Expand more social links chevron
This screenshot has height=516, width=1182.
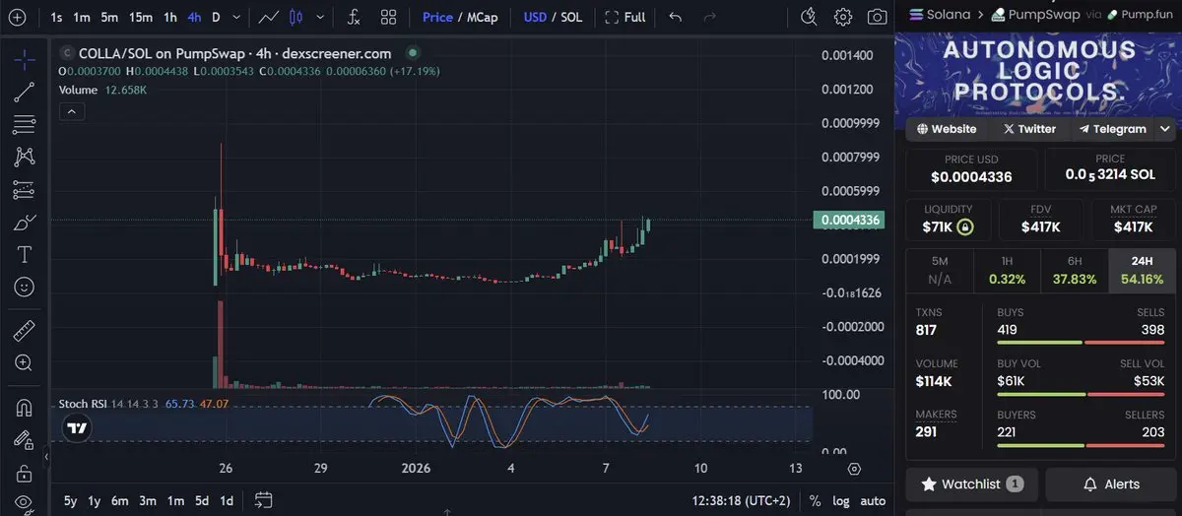(x=1165, y=129)
